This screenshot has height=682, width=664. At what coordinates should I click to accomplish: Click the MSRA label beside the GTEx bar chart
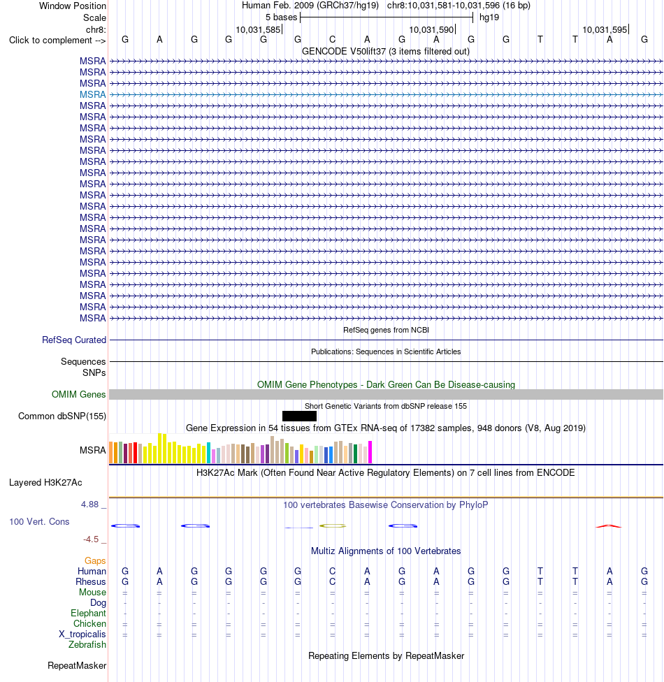pos(93,451)
